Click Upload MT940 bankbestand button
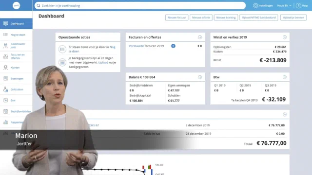This screenshot has width=312, height=175. (259, 17)
